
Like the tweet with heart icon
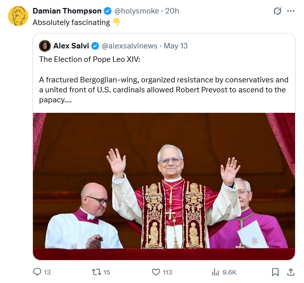(156, 272)
